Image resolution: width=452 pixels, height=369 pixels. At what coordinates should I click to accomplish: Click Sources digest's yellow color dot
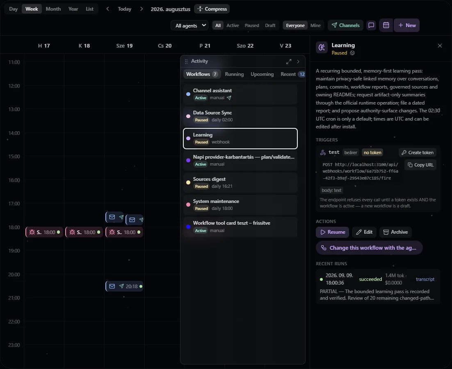[x=188, y=182]
